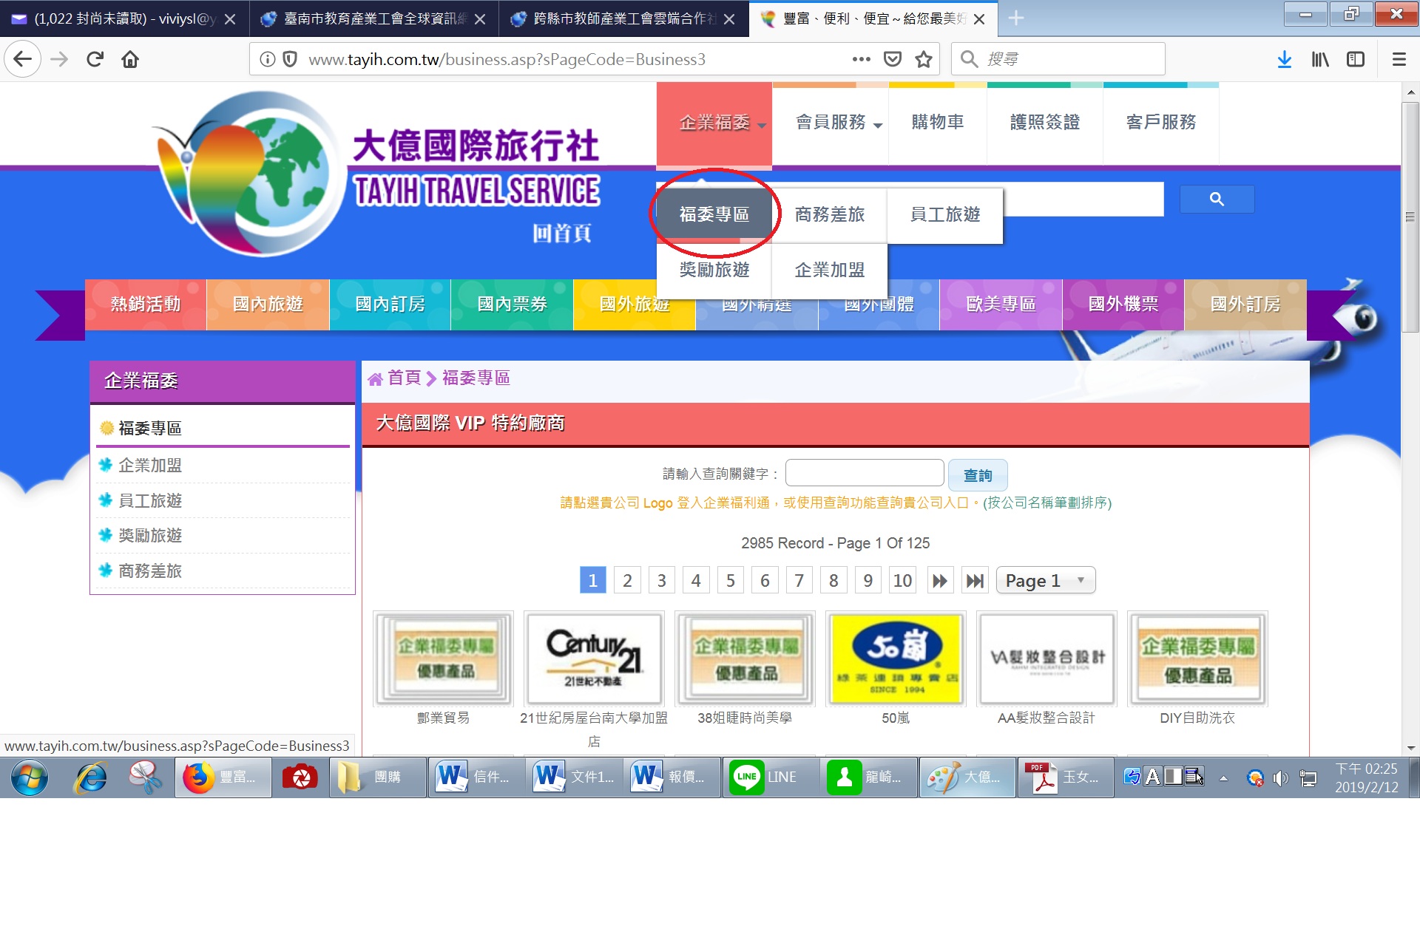Open the 50嵐 vendor logo
Image resolution: width=1420 pixels, height=943 pixels.
tap(896, 658)
